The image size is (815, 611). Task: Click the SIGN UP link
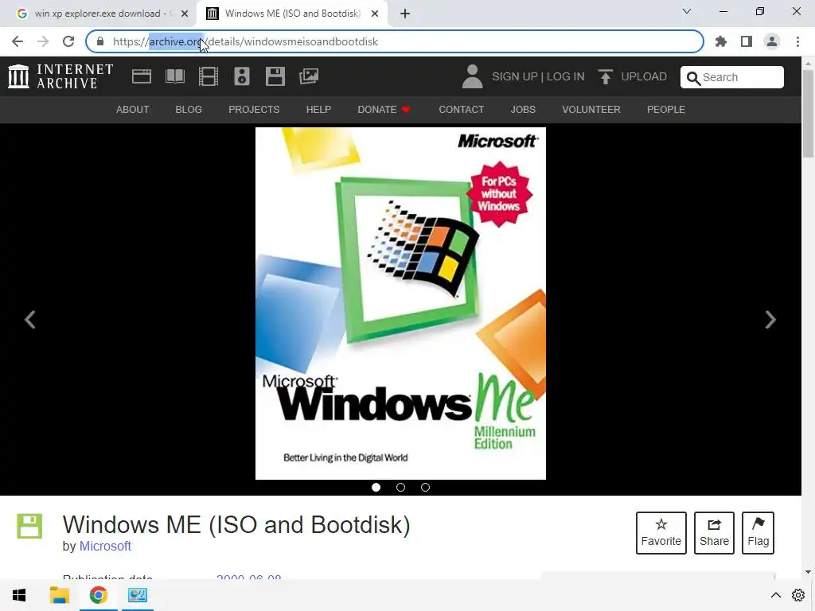tap(515, 77)
